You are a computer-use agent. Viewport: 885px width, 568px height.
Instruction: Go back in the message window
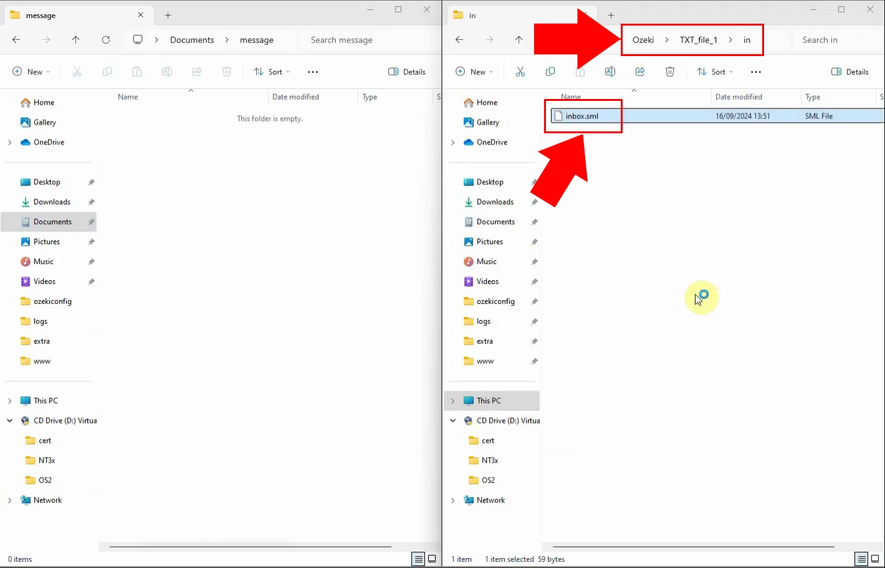click(16, 40)
